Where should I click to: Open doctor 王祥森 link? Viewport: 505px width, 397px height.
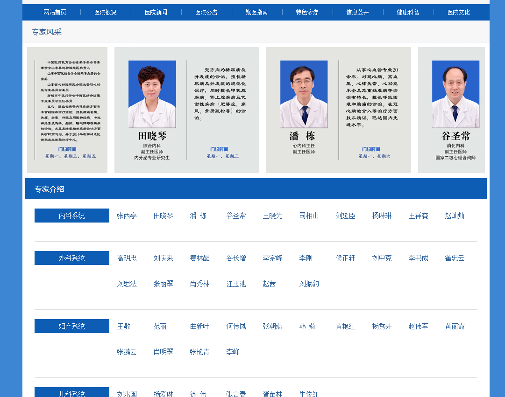pyautogui.click(x=419, y=216)
